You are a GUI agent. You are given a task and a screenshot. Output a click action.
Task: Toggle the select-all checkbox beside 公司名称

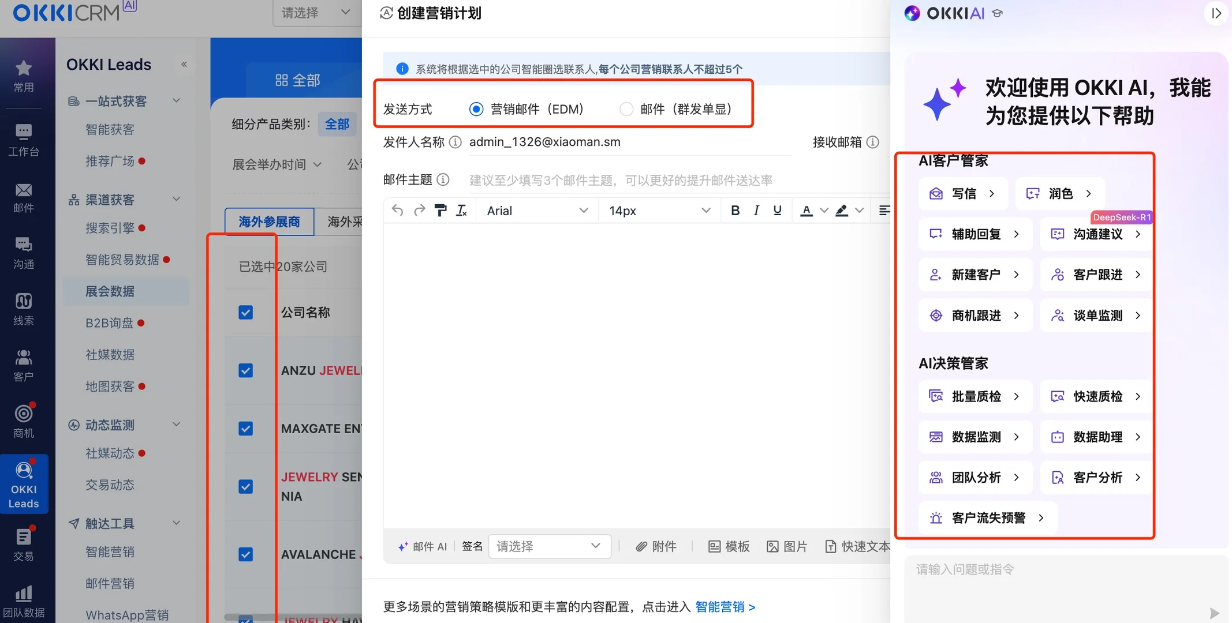point(245,312)
